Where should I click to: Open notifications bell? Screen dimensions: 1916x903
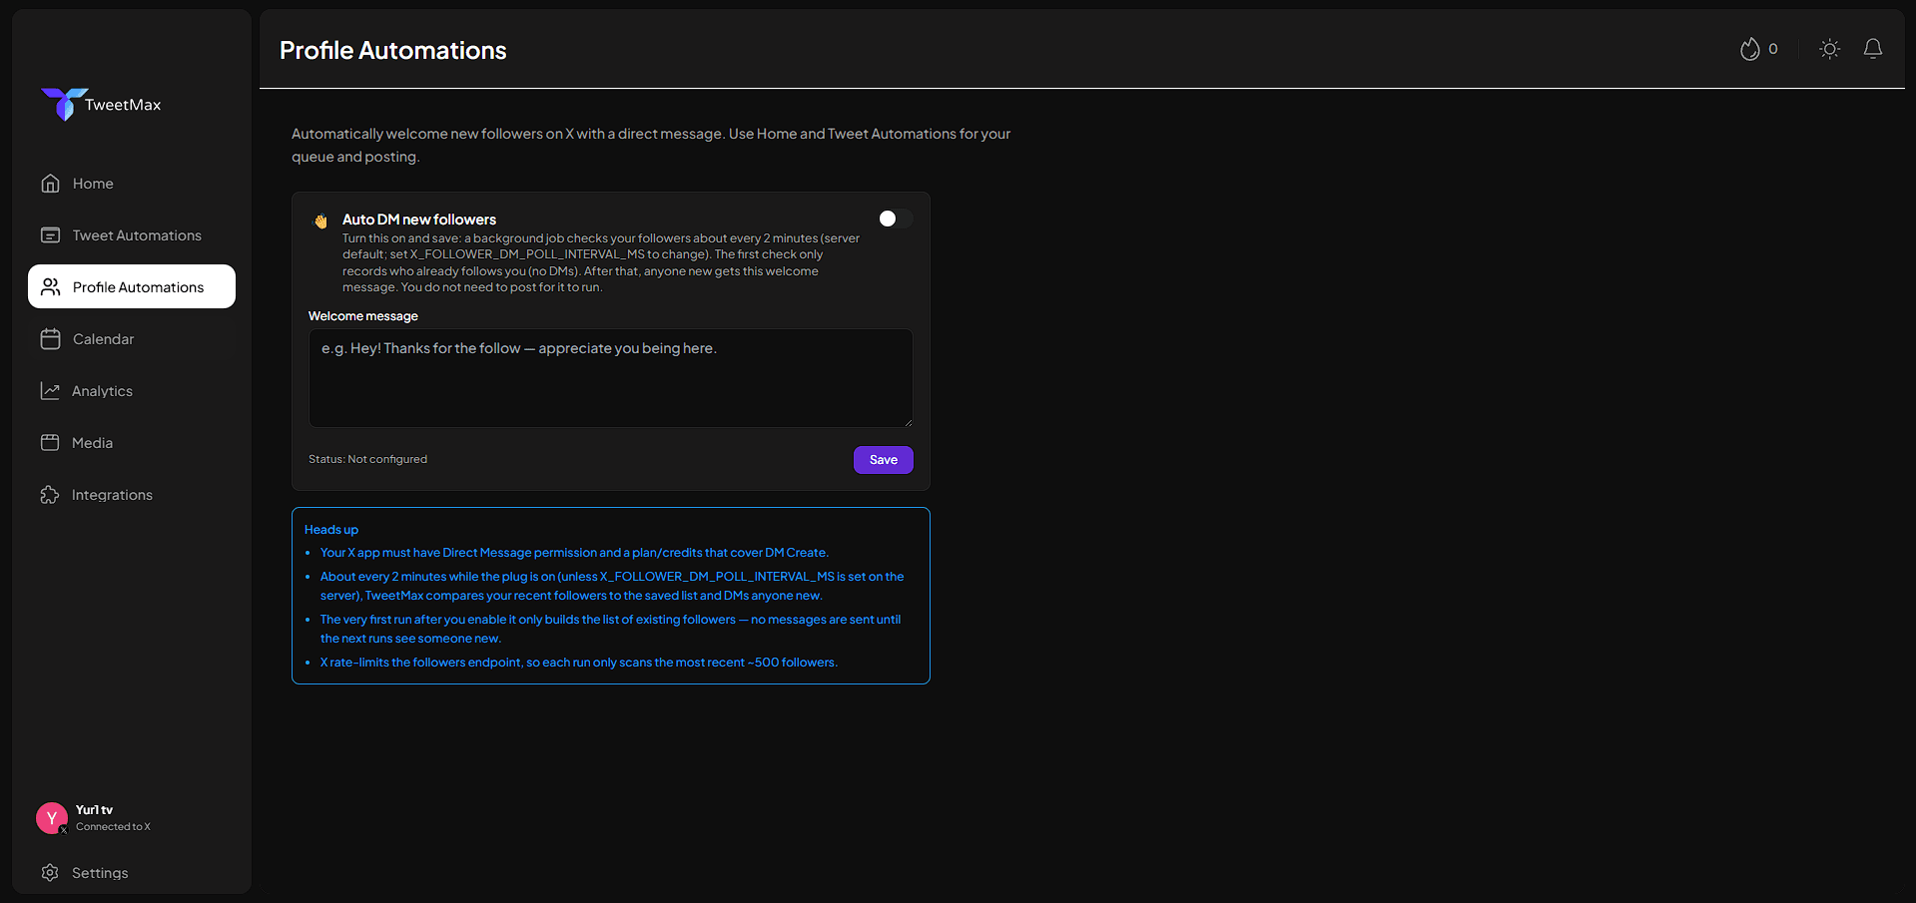(x=1873, y=49)
